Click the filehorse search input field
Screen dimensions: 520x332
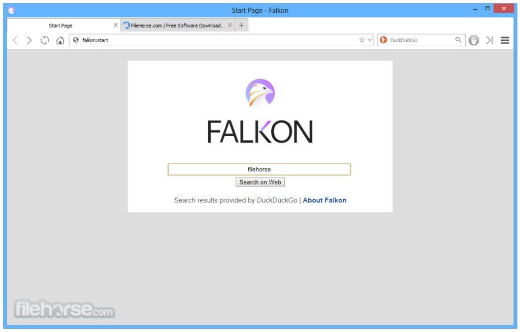pyautogui.click(x=259, y=169)
